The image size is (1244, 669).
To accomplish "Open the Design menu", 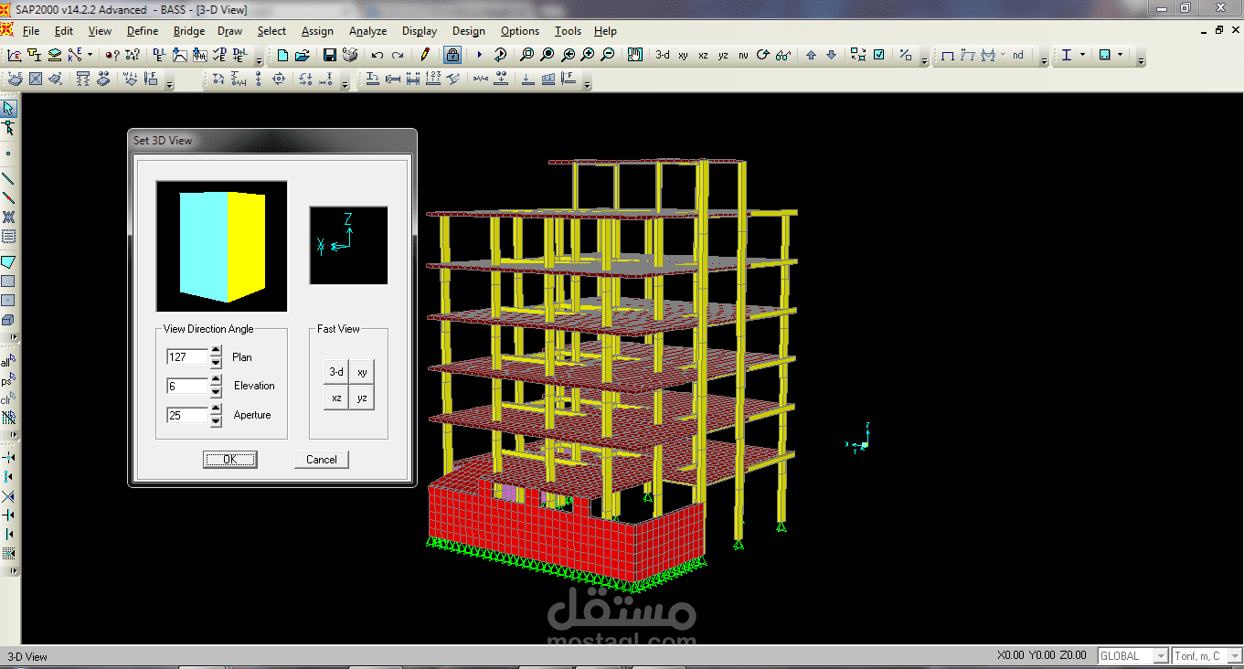I will click(469, 31).
